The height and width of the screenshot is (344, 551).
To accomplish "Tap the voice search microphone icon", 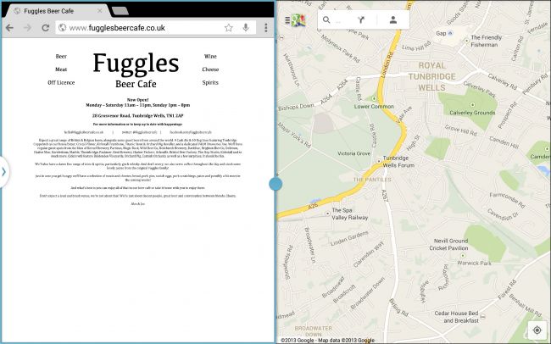I will [x=246, y=28].
